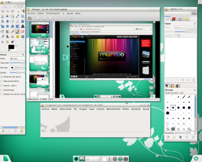The image size is (202, 162).
Task: Select the Free Select lasso tool
Action: tap(13, 11)
